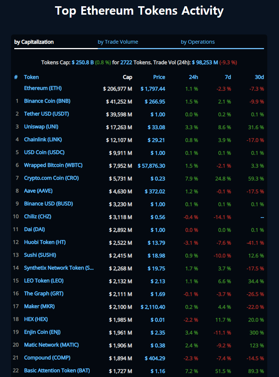Click the 7d column header
Image resolution: width=279 pixels, height=377 pixels.
pyautogui.click(x=228, y=77)
